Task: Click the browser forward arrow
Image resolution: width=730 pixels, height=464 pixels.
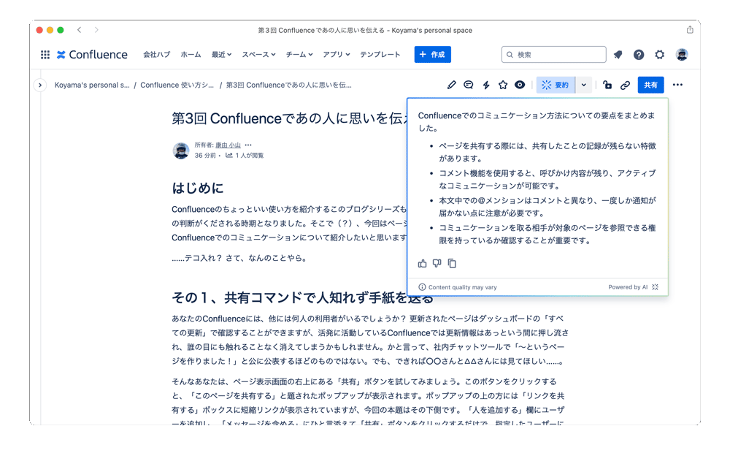Action: click(x=96, y=30)
